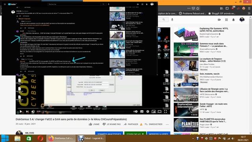Switch to the Firefox DiskGenius taskbar window
The width and height of the screenshot is (252, 142).
pyautogui.click(x=61, y=138)
